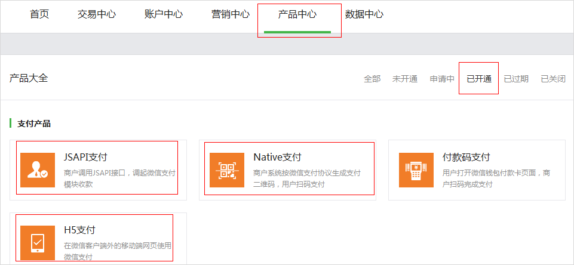
Task: Click the H5支付 mobile phone icon
Action: [38, 242]
